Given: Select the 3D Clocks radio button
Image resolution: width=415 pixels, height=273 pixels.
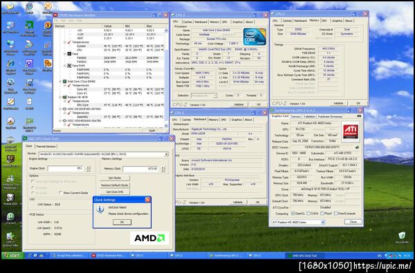Looking at the screenshot, I should pyautogui.click(x=33, y=193).
